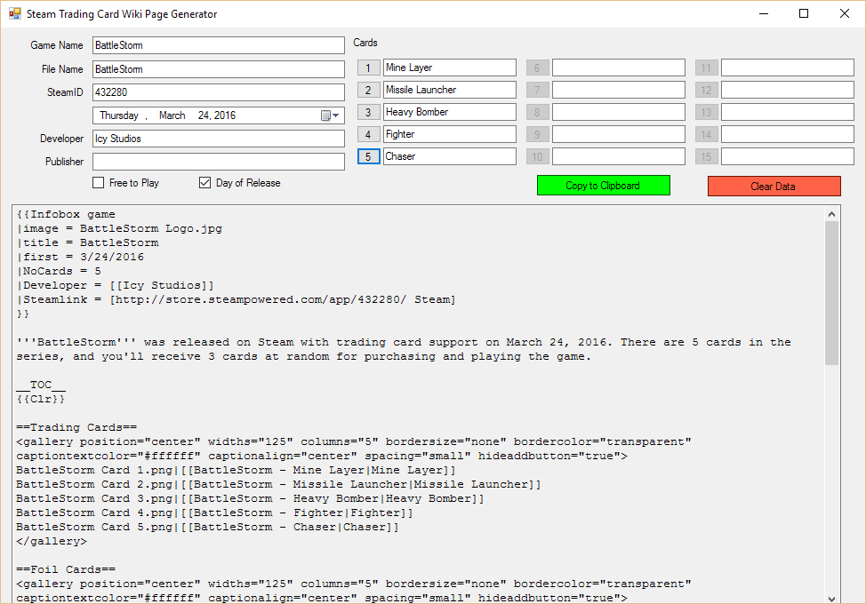Click the Missile Launcher card field
This screenshot has height=604, width=866.
point(450,90)
